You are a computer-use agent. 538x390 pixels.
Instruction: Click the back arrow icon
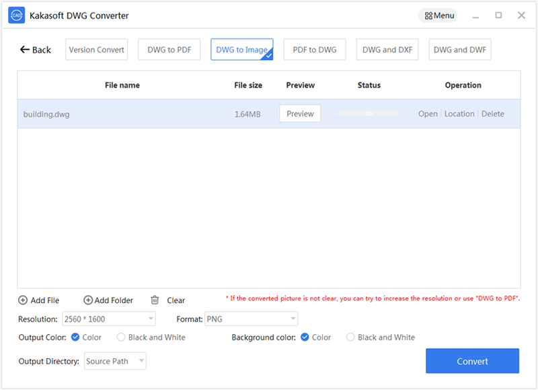click(x=24, y=49)
